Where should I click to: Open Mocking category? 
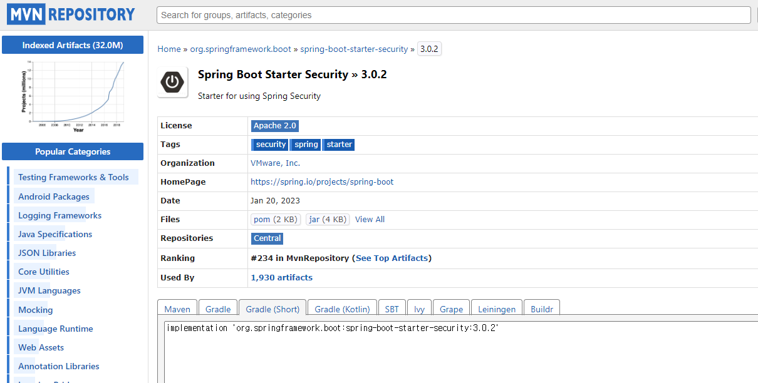(x=36, y=310)
